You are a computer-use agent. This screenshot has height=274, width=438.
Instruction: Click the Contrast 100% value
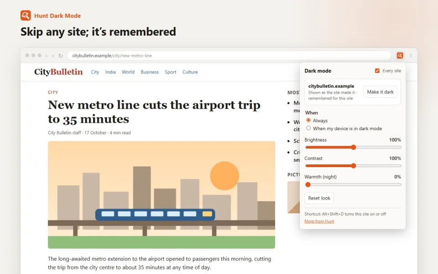pos(395,158)
